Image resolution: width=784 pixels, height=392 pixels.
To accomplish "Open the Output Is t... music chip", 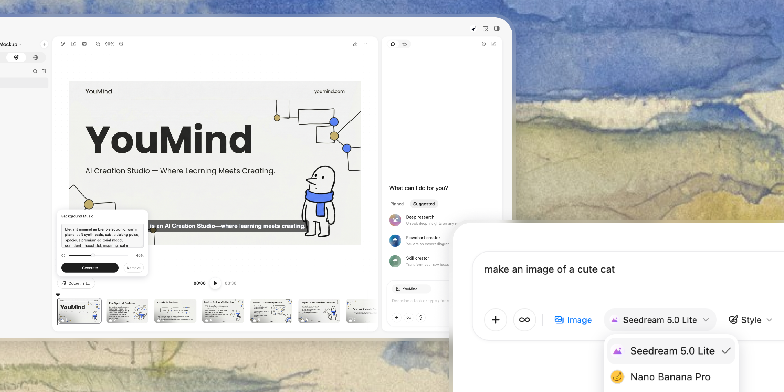I will (76, 283).
